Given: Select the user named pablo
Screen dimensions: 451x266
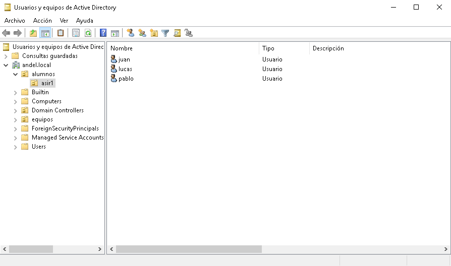Looking at the screenshot, I should (126, 79).
